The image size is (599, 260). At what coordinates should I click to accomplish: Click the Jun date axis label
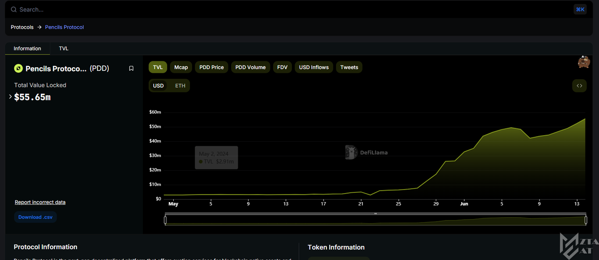click(464, 204)
